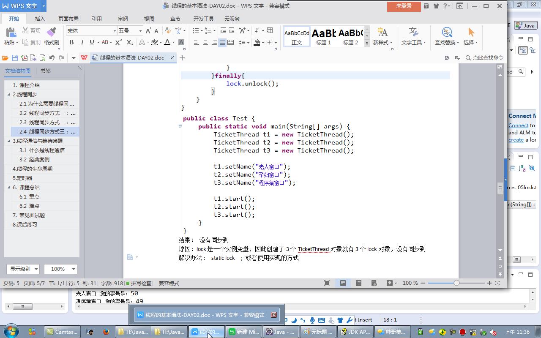Click the superscript X² icon

[118, 42]
